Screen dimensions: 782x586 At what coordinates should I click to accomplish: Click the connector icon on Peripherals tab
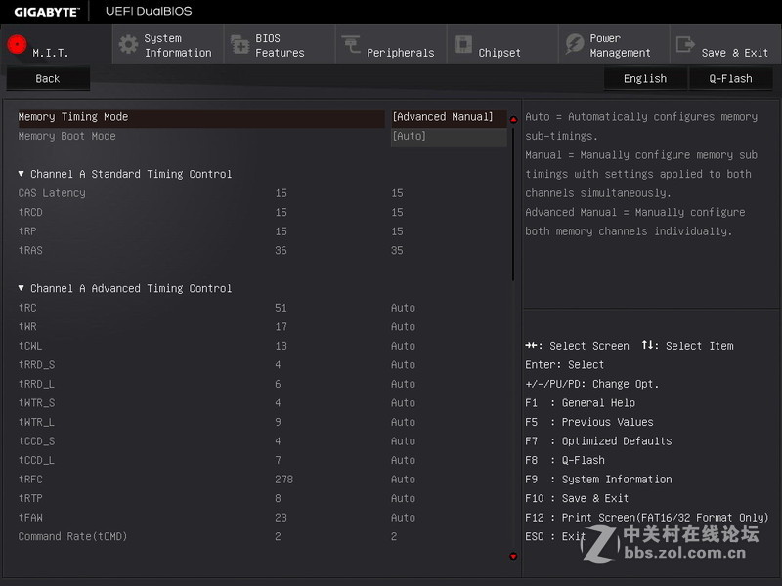pos(352,44)
